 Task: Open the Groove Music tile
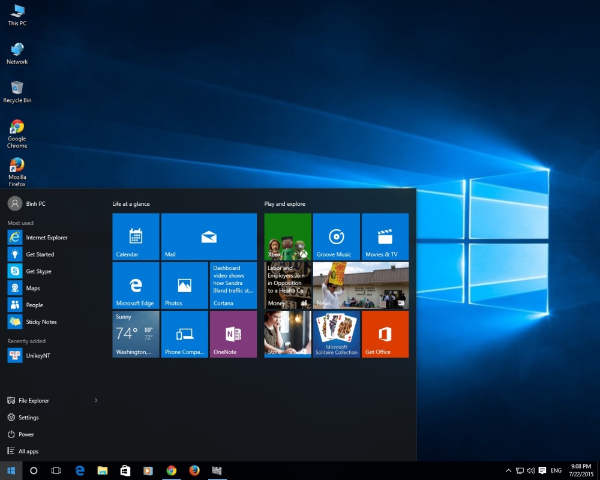coord(336,236)
